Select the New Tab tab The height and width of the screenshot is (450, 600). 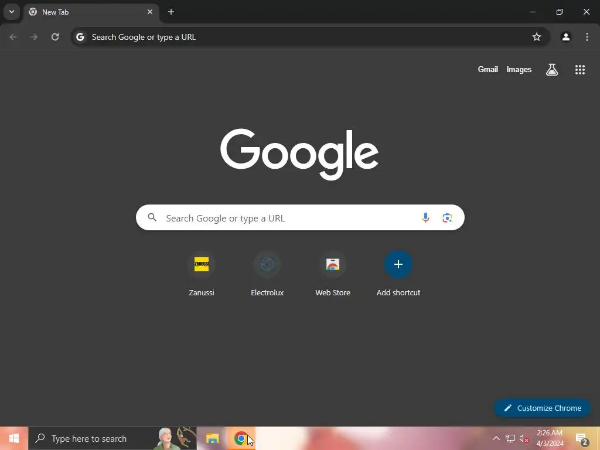91,12
